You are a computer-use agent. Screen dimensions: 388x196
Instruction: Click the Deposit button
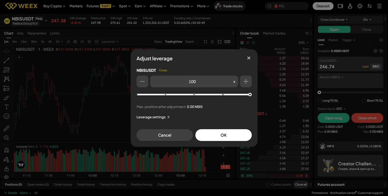[x=323, y=6]
